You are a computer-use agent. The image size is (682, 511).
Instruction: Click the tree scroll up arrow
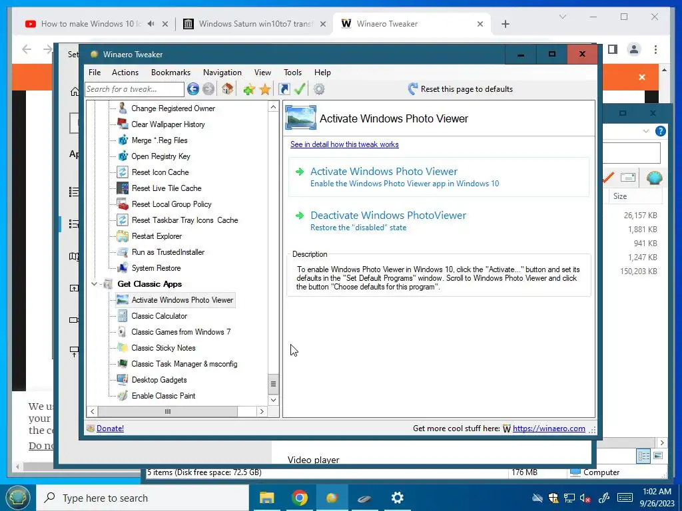273,107
